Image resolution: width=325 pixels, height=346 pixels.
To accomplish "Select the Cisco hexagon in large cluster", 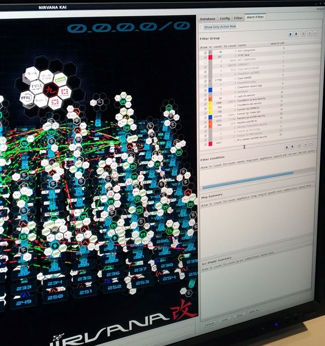I will coord(47,77).
